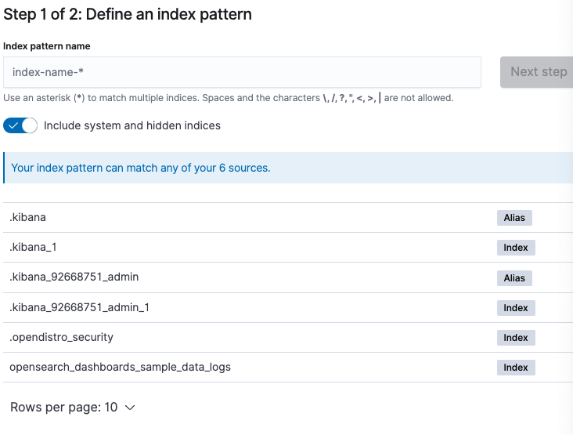The width and height of the screenshot is (573, 435).
Task: Click the Step 1 of 2 heading
Action: (128, 14)
